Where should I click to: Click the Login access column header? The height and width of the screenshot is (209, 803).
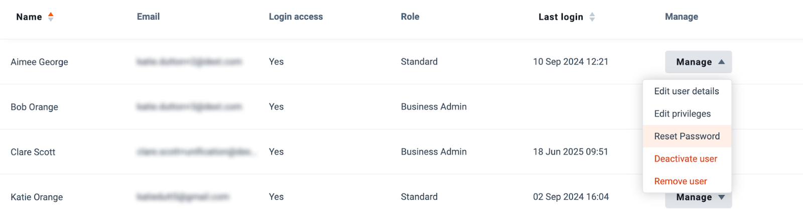point(296,17)
